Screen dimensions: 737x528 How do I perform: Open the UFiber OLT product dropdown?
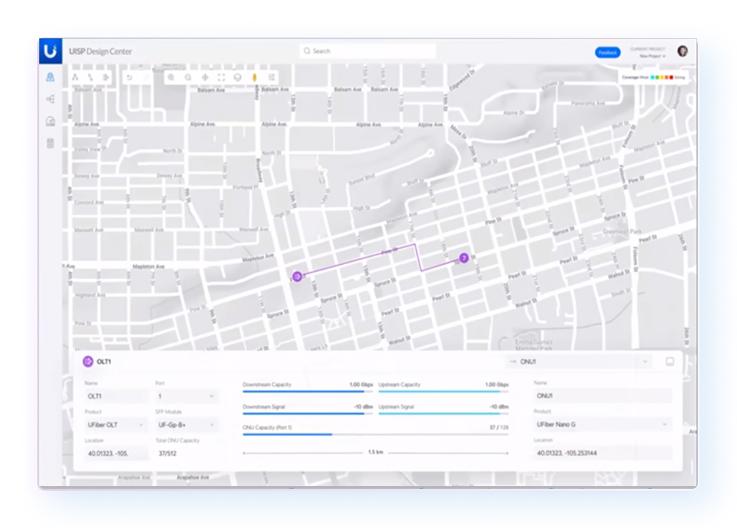[115, 424]
